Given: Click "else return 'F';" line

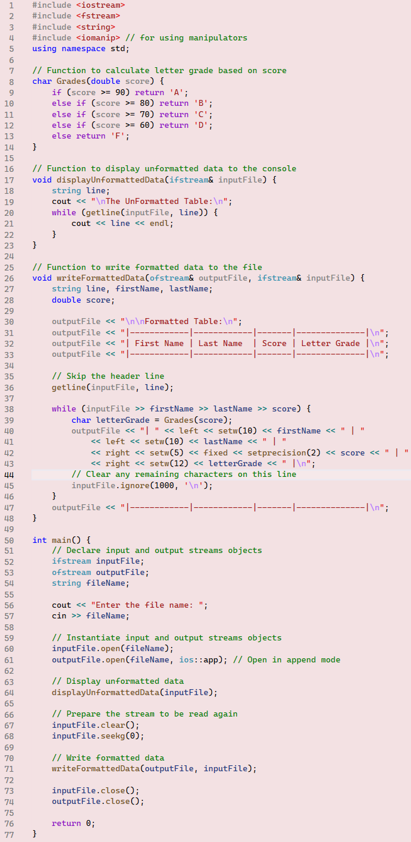Looking at the screenshot, I should point(90,136).
